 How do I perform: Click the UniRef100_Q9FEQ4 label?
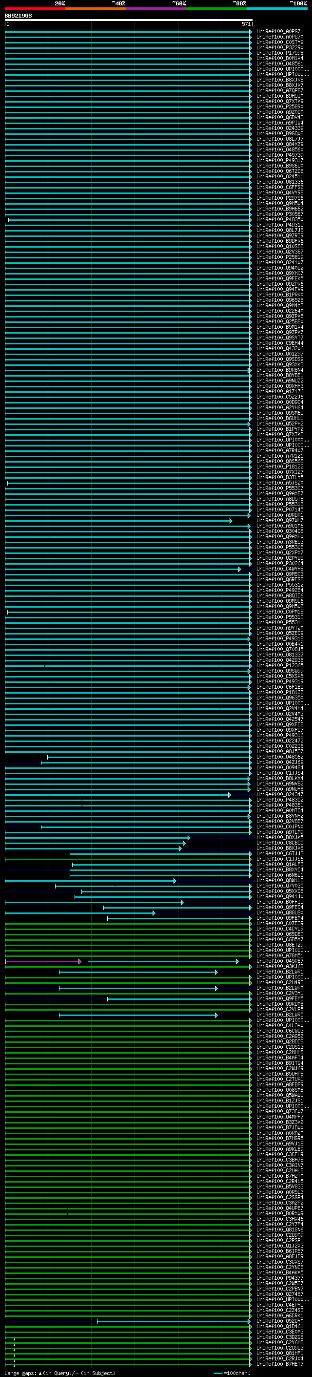point(279,907)
